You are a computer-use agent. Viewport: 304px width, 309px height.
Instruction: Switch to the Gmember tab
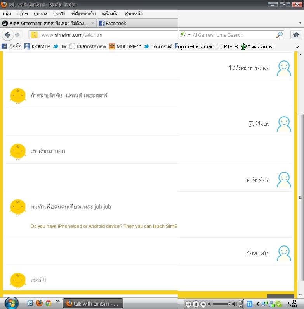click(49, 23)
